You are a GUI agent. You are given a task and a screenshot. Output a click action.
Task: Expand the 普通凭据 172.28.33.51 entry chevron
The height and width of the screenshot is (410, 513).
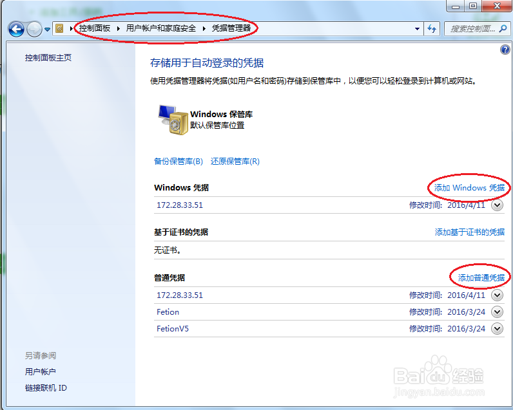point(497,295)
